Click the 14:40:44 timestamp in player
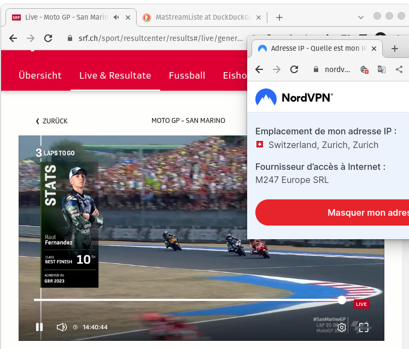The height and width of the screenshot is (349, 409). click(x=95, y=327)
